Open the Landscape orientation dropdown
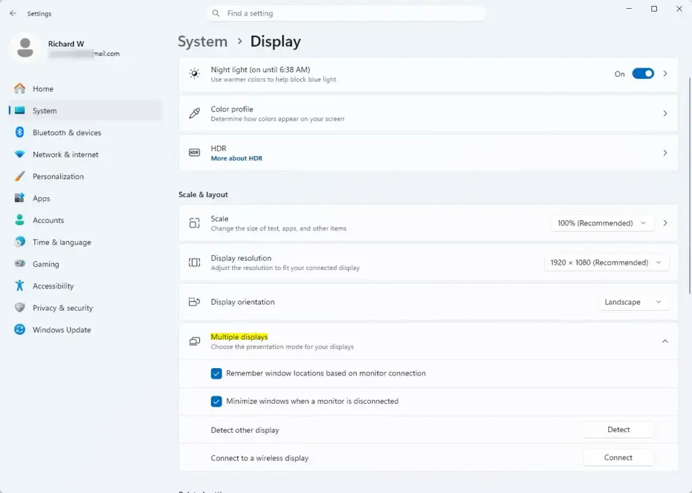Screen dimensions: 692x493 coord(633,302)
